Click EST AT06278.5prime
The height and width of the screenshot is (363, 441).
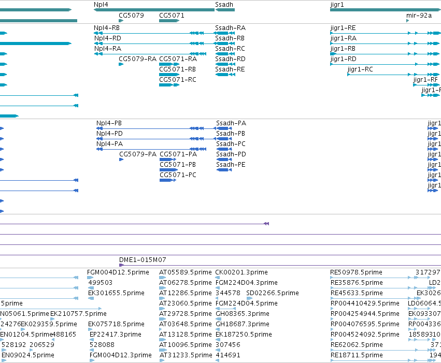coord(186,283)
